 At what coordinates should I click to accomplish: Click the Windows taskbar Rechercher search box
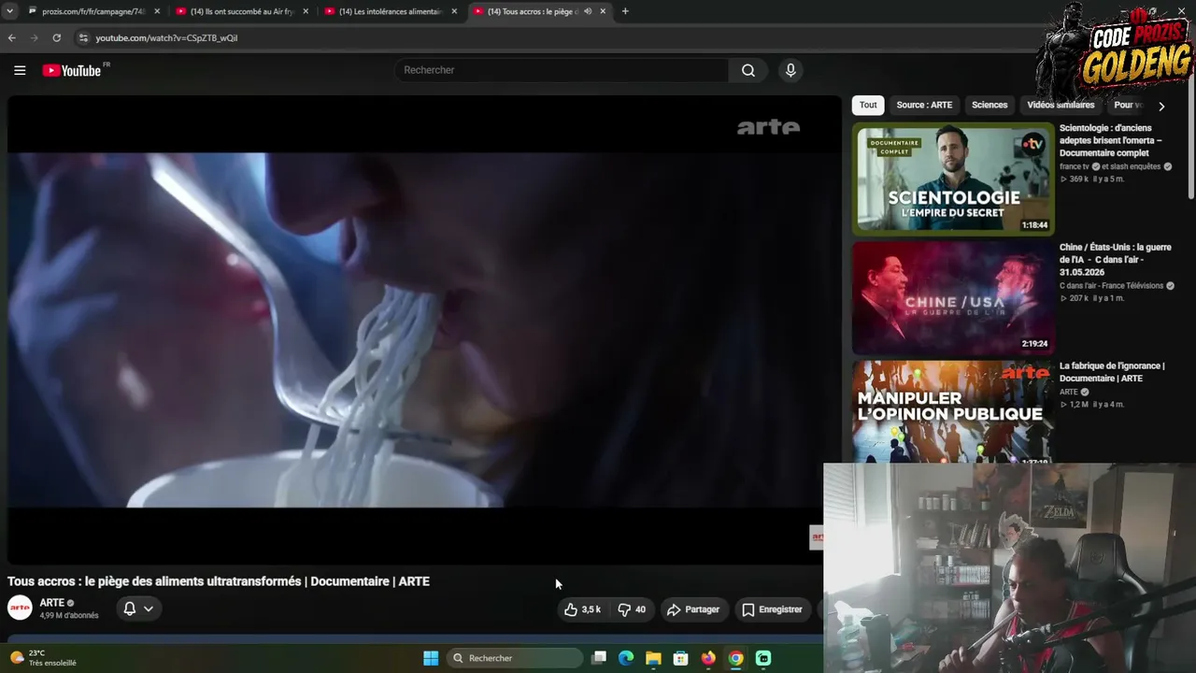pyautogui.click(x=515, y=658)
